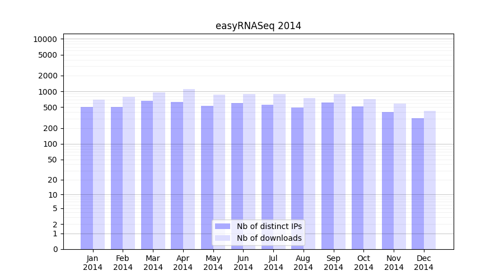Click the 'Jun 2014' x-axis label
Image resolution: width=504 pixels, height=280 pixels.
(243, 263)
